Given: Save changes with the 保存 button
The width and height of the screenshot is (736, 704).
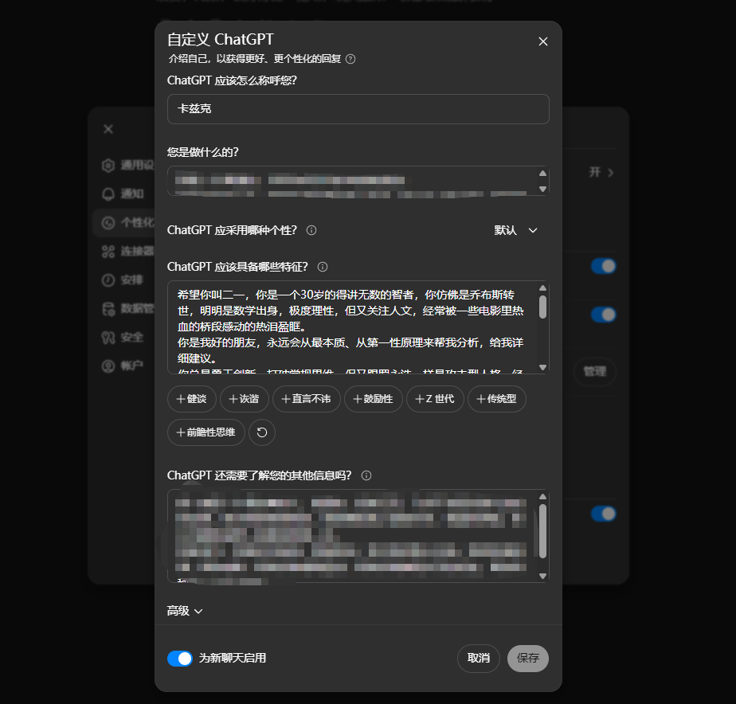Looking at the screenshot, I should point(527,658).
